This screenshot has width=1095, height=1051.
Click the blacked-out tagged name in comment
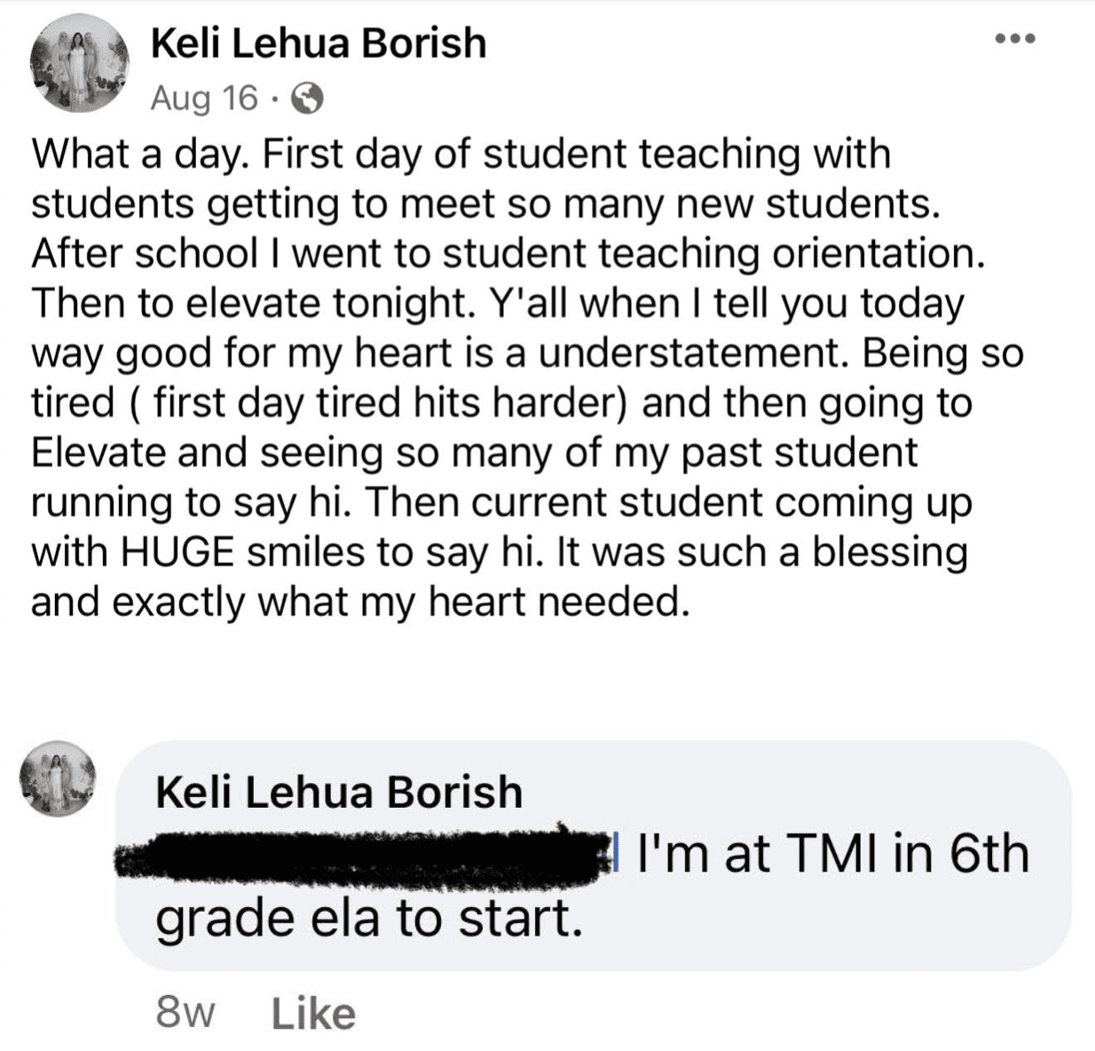[359, 857]
